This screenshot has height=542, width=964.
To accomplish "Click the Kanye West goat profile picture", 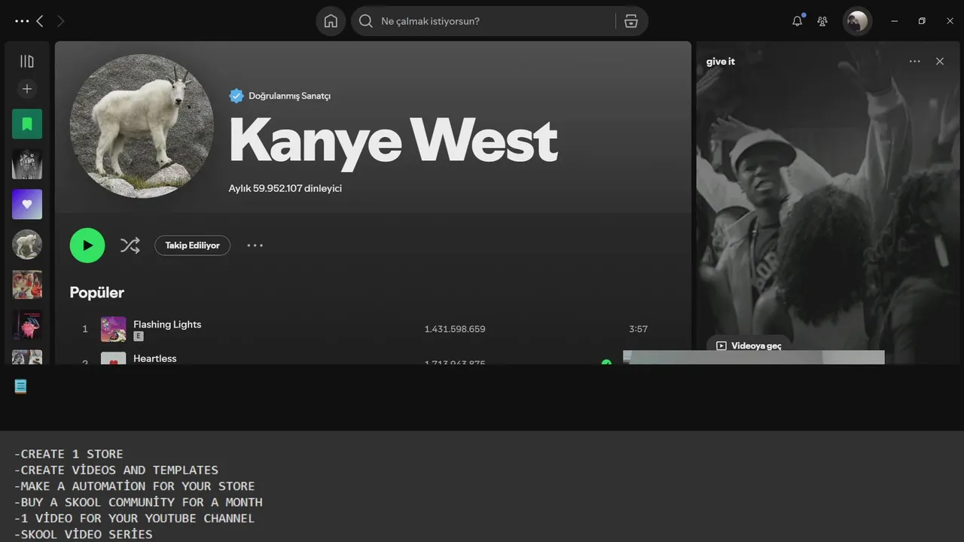I will click(x=142, y=126).
